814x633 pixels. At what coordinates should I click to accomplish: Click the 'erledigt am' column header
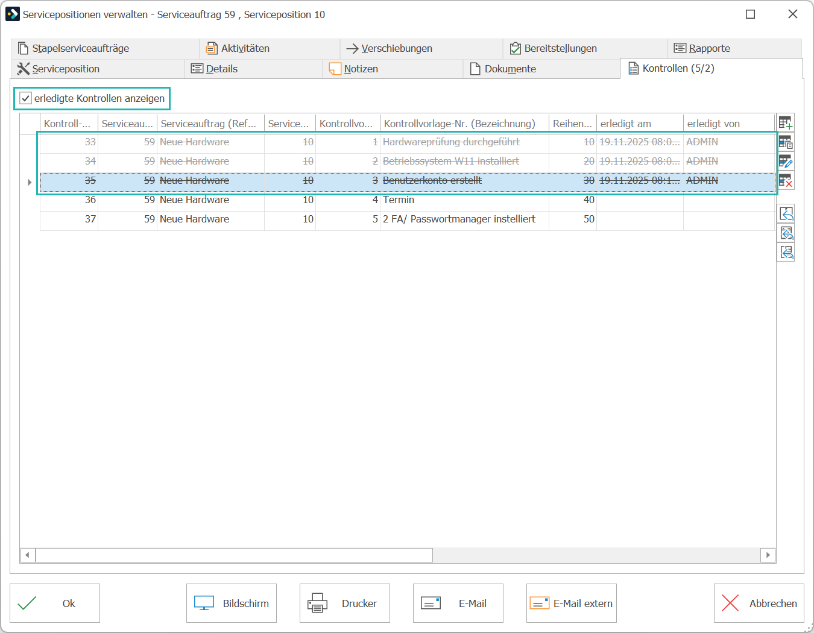click(x=640, y=124)
